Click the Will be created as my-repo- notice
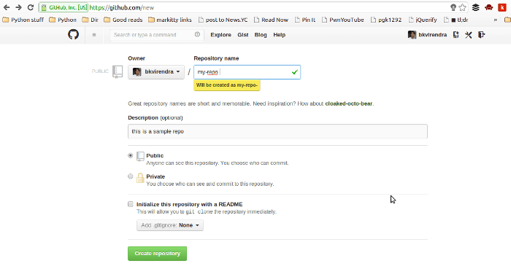The image size is (511, 277). [227, 85]
